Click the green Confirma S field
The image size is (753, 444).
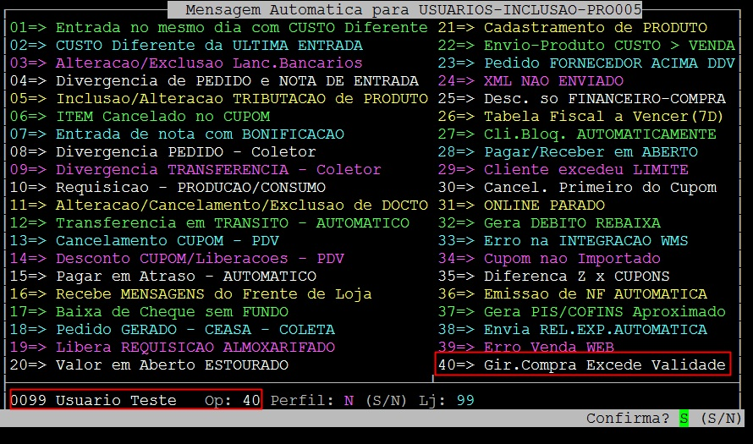[684, 419]
